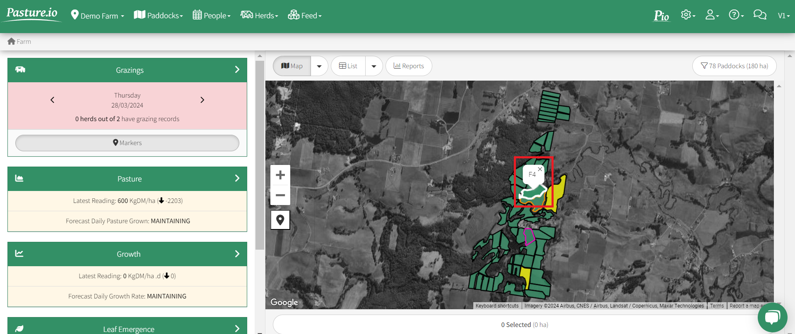795x334 pixels.
Task: Open the Map view dropdown arrow
Action: 319,66
